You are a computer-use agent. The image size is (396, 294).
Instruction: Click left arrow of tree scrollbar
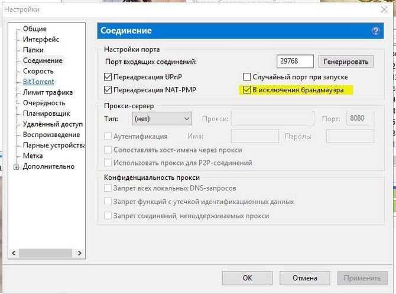(x=14, y=253)
